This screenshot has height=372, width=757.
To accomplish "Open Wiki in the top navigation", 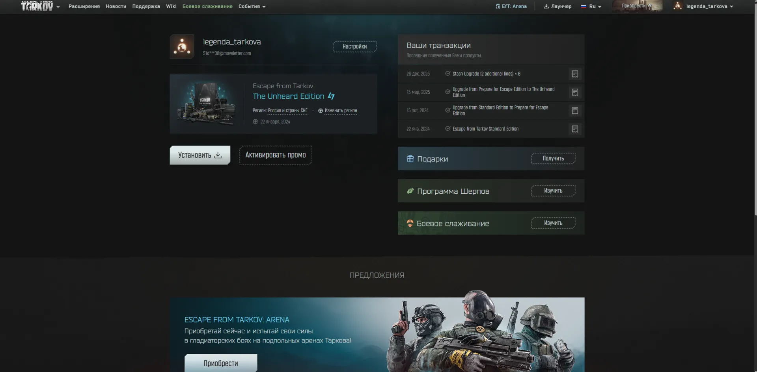I will 171,6.
